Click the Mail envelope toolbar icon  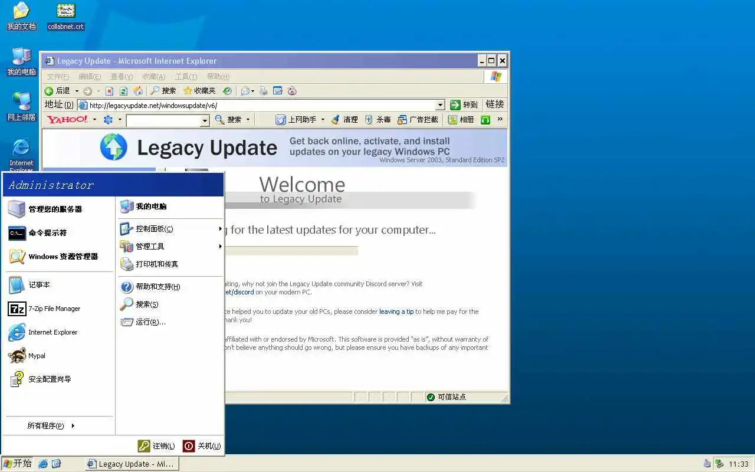(x=245, y=91)
